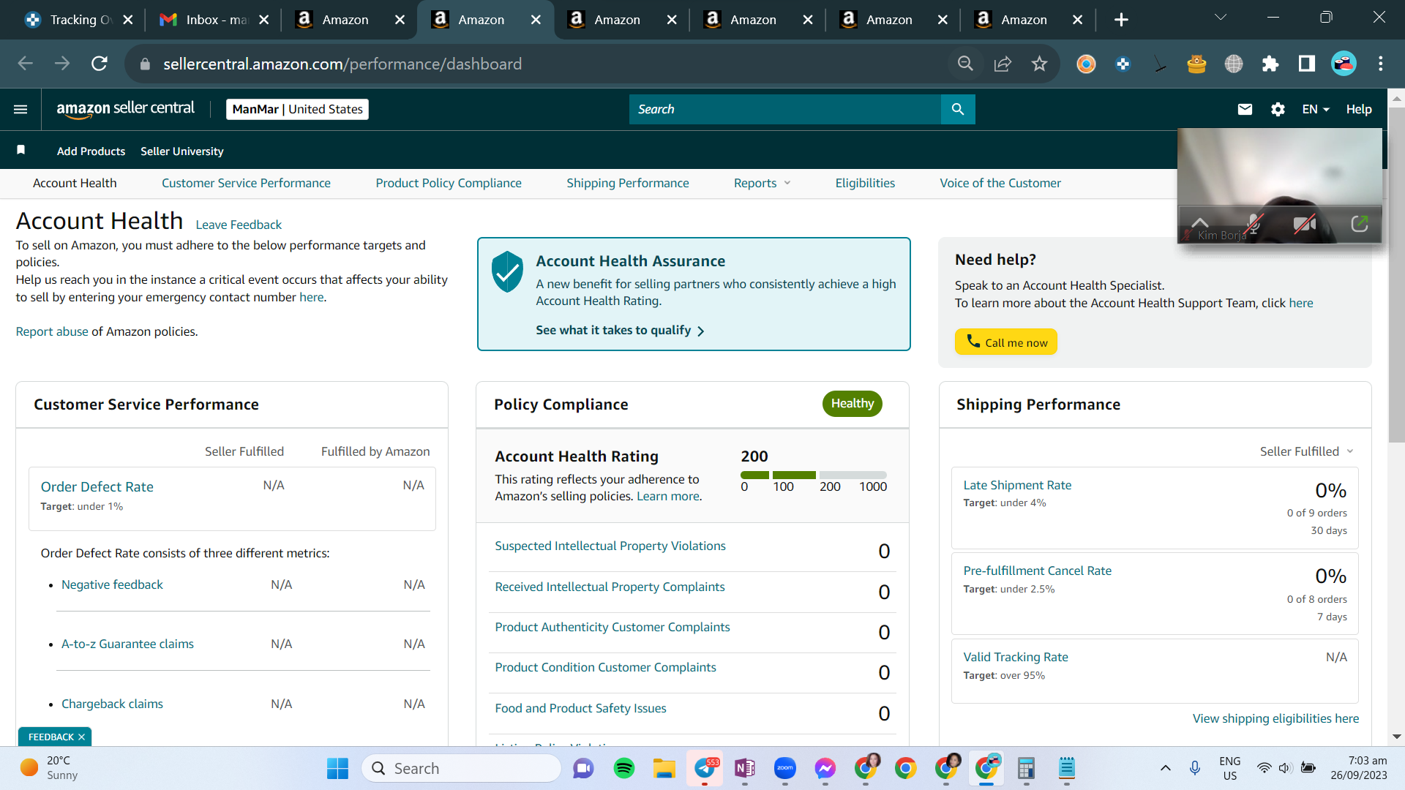Open the Shipping Performance tab
Screen dimensions: 1405x790
[628, 183]
